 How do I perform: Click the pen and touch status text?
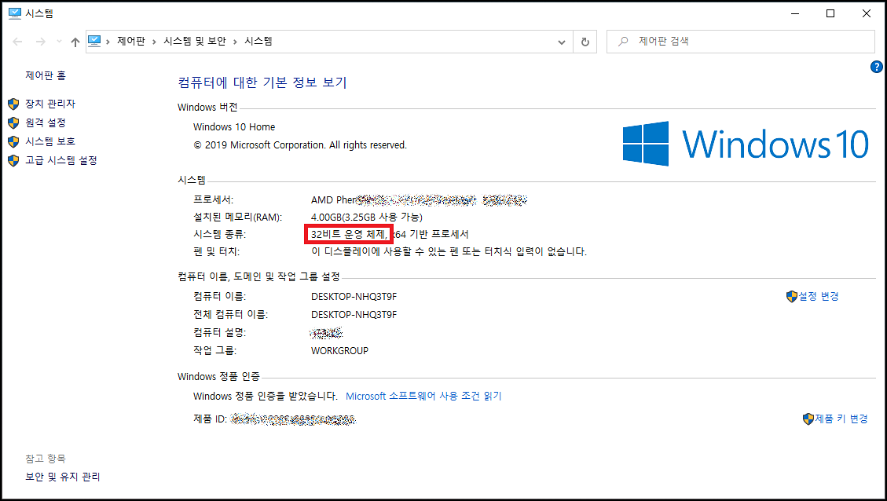(x=449, y=251)
